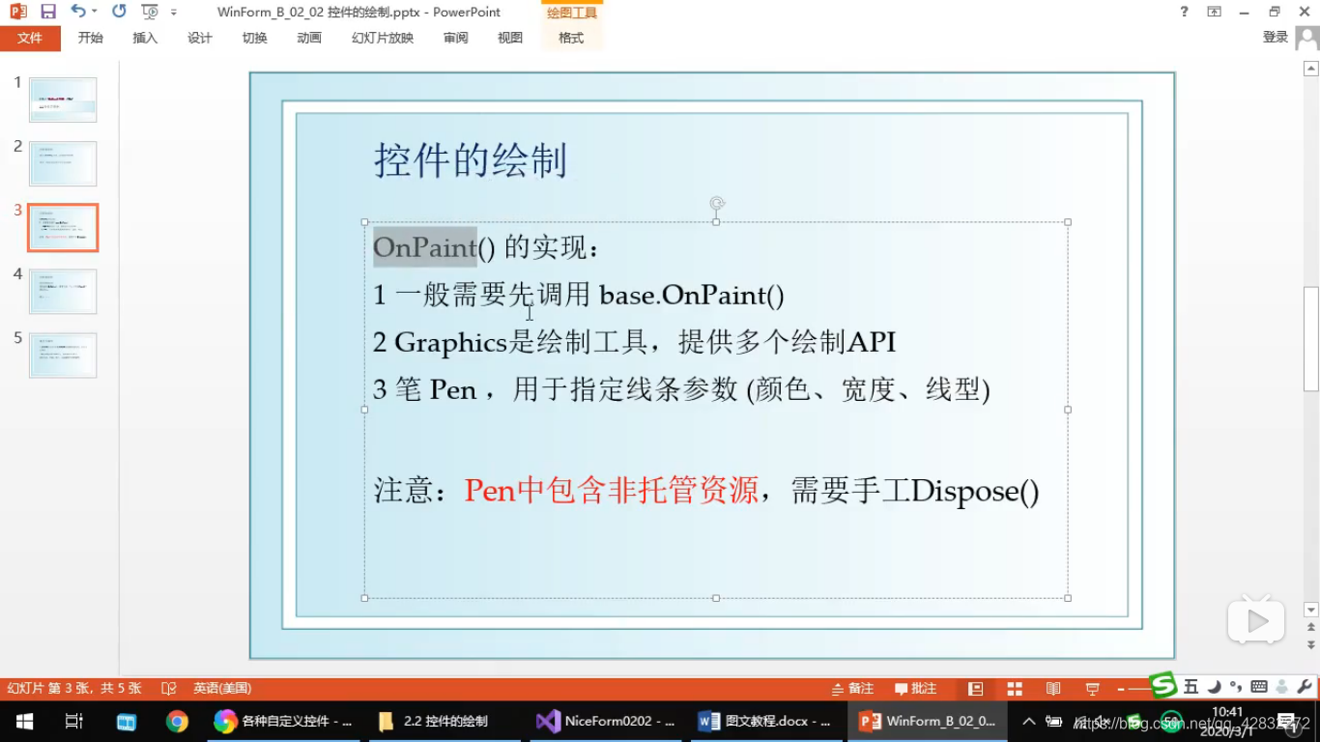1320x742 pixels.
Task: Open Ribbon Display Options icon
Action: click(1215, 12)
